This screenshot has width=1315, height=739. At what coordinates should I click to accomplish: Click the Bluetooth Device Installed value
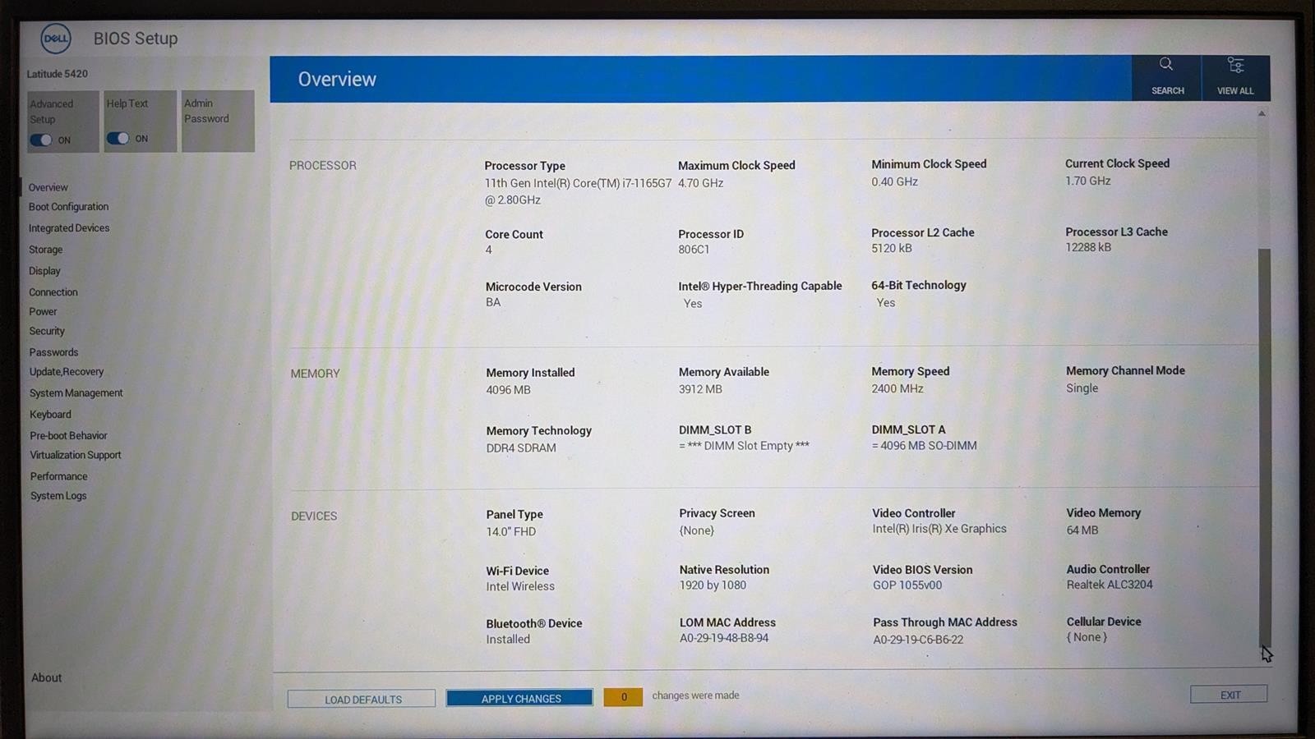pyautogui.click(x=508, y=640)
